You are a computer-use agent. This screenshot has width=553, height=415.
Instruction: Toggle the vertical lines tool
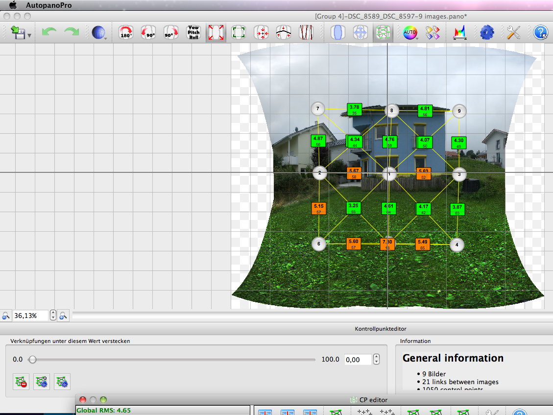(x=306, y=33)
